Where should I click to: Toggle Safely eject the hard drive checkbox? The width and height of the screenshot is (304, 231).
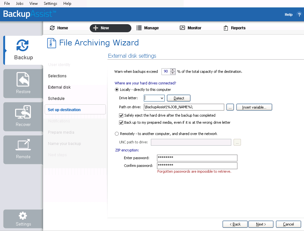click(x=121, y=115)
